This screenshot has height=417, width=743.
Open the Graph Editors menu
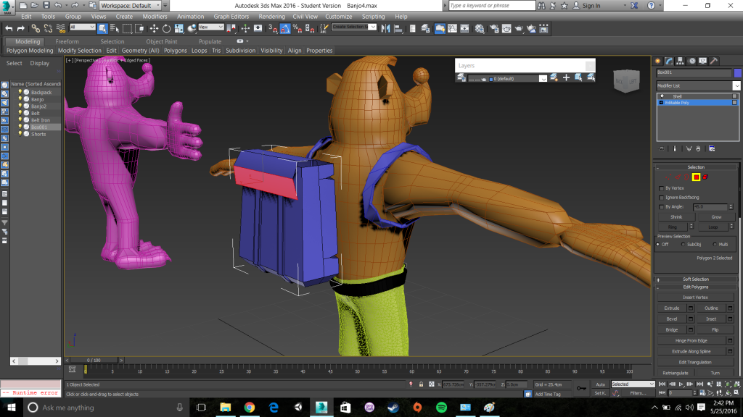231,16
